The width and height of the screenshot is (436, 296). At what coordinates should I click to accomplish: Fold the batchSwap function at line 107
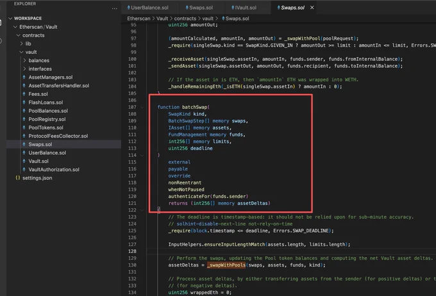pyautogui.click(x=142, y=107)
